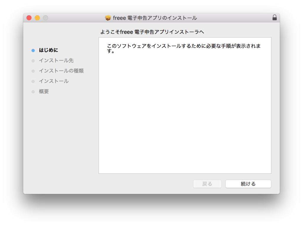Click the lock icon in title bar
This screenshot has height=227, width=303.
click(x=274, y=17)
